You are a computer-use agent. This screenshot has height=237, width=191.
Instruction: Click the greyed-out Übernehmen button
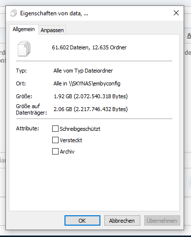[162, 221]
